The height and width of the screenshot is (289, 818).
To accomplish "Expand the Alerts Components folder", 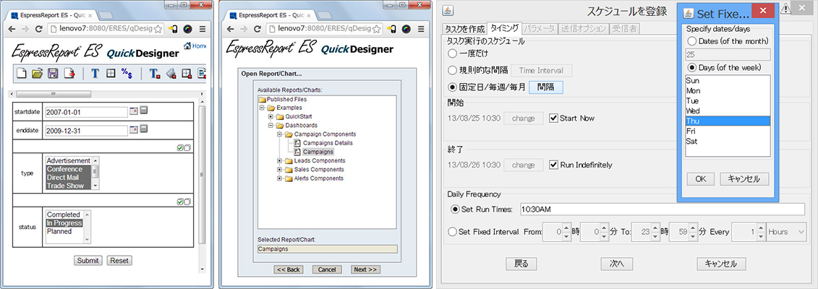I will tap(280, 178).
